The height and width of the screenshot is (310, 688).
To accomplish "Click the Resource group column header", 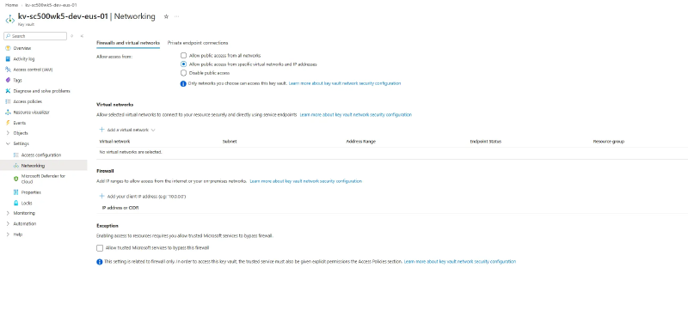I will coord(609,142).
